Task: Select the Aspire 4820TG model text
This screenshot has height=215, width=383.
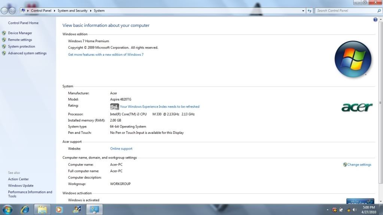Action: tap(121, 99)
